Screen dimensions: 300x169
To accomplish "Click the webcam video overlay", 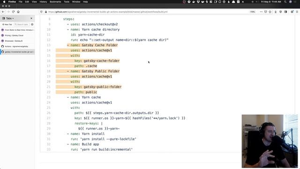I will pyautogui.click(x=270, y=141).
